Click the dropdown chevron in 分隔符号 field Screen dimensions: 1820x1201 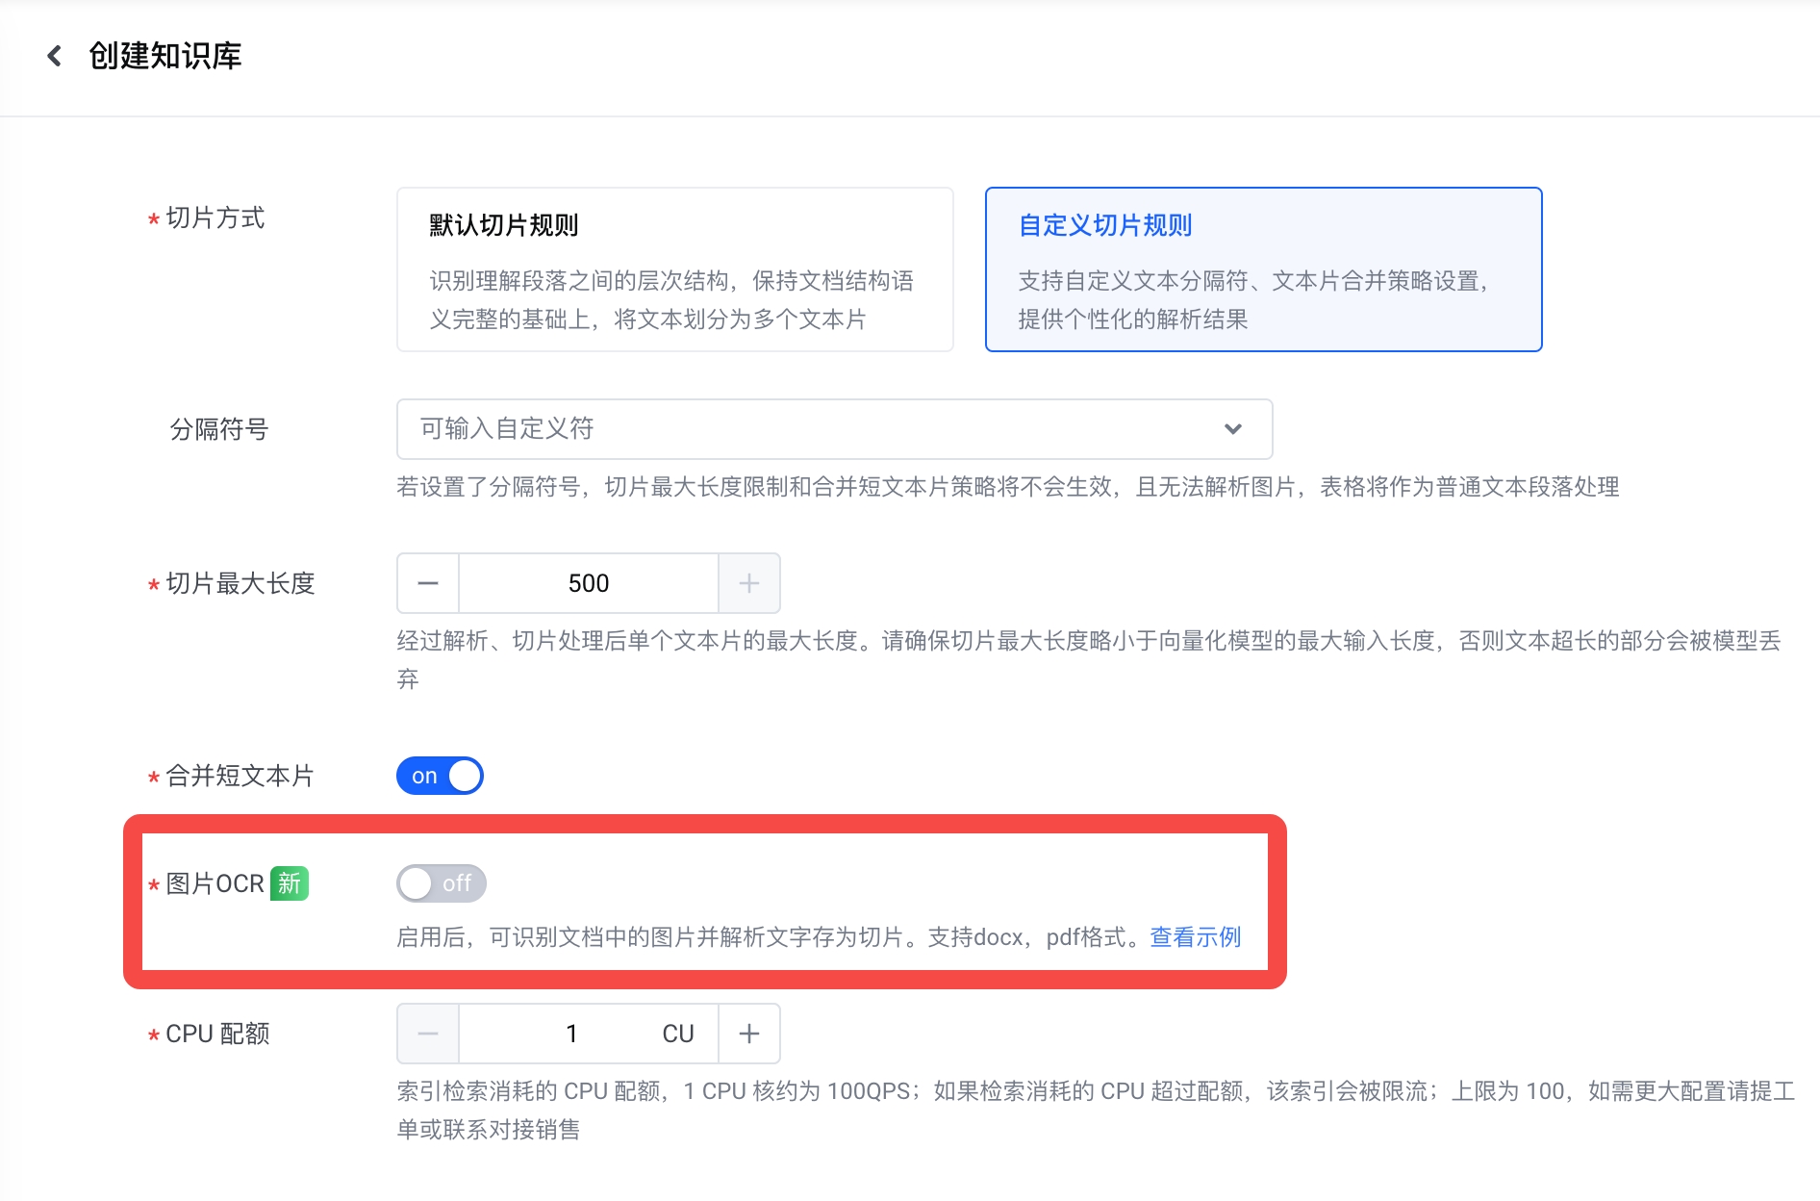(1232, 429)
